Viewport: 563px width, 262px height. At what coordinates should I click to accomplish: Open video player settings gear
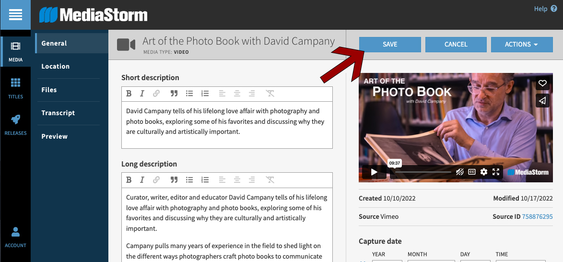(484, 172)
